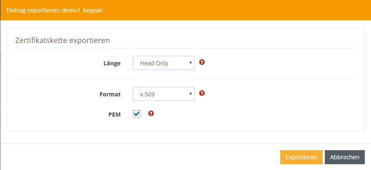Click the Format field label

coord(110,94)
